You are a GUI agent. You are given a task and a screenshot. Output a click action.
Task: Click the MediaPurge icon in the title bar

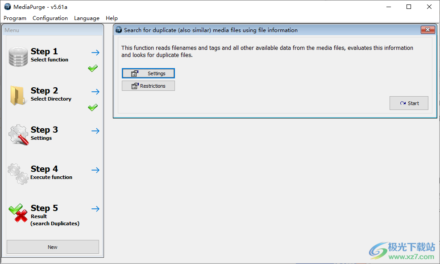[8, 7]
